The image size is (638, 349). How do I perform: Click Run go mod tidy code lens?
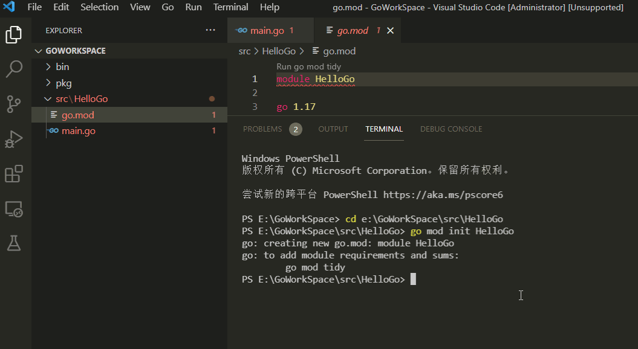tap(309, 66)
